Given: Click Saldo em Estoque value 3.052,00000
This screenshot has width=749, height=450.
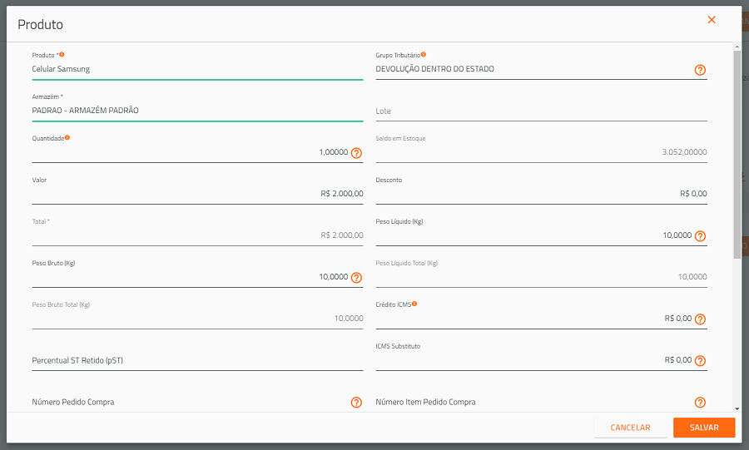Looking at the screenshot, I should [x=684, y=152].
